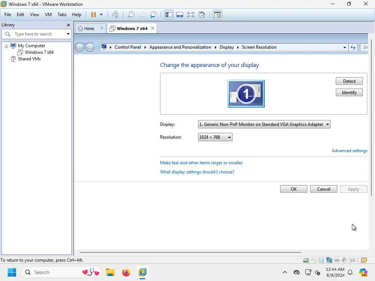Open the Tabs menu

(x=62, y=15)
